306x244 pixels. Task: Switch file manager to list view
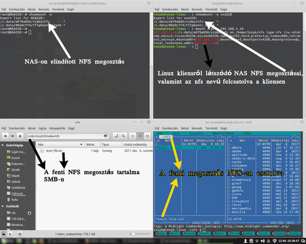pyautogui.click(x=140, y=136)
